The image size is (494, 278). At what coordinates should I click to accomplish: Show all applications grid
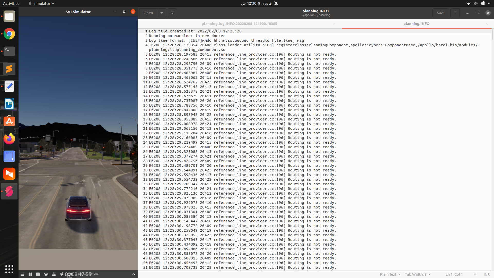point(9,269)
